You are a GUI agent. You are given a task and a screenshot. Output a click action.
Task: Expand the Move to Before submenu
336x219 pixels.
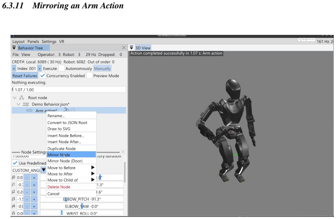pos(71,168)
